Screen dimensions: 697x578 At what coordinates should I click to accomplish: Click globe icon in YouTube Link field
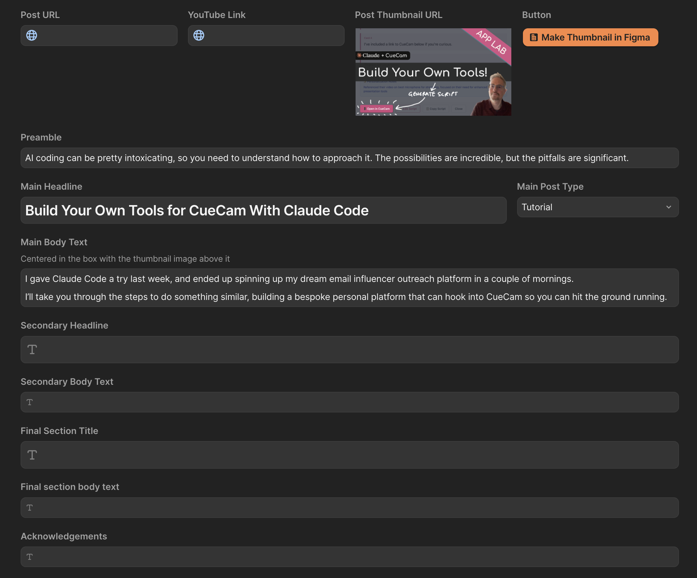click(199, 35)
